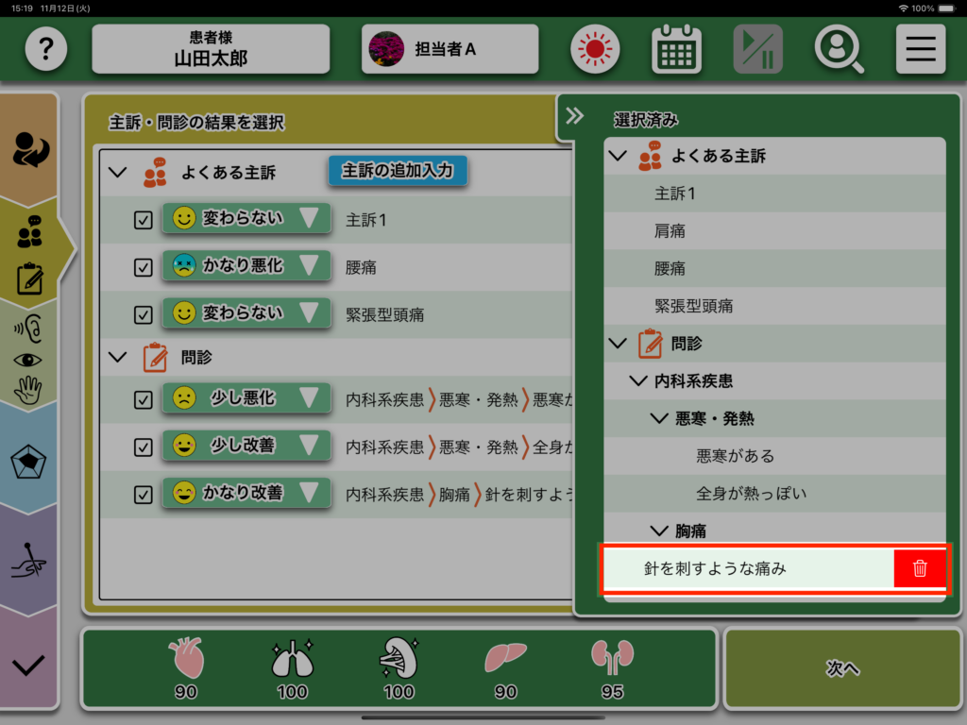Switch to the listening, eye, hand examination tab
The image size is (967, 725).
(28, 360)
